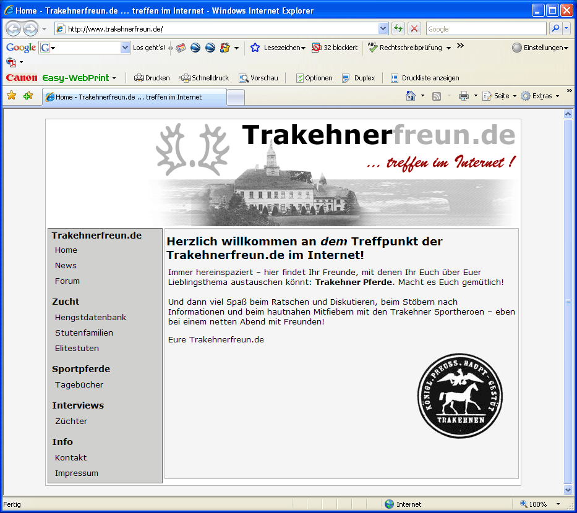The image size is (577, 513).
Task: Click the Home house icon in command bar
Action: (410, 96)
